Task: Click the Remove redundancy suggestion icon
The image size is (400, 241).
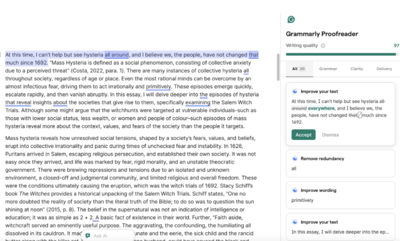Action: click(295, 158)
